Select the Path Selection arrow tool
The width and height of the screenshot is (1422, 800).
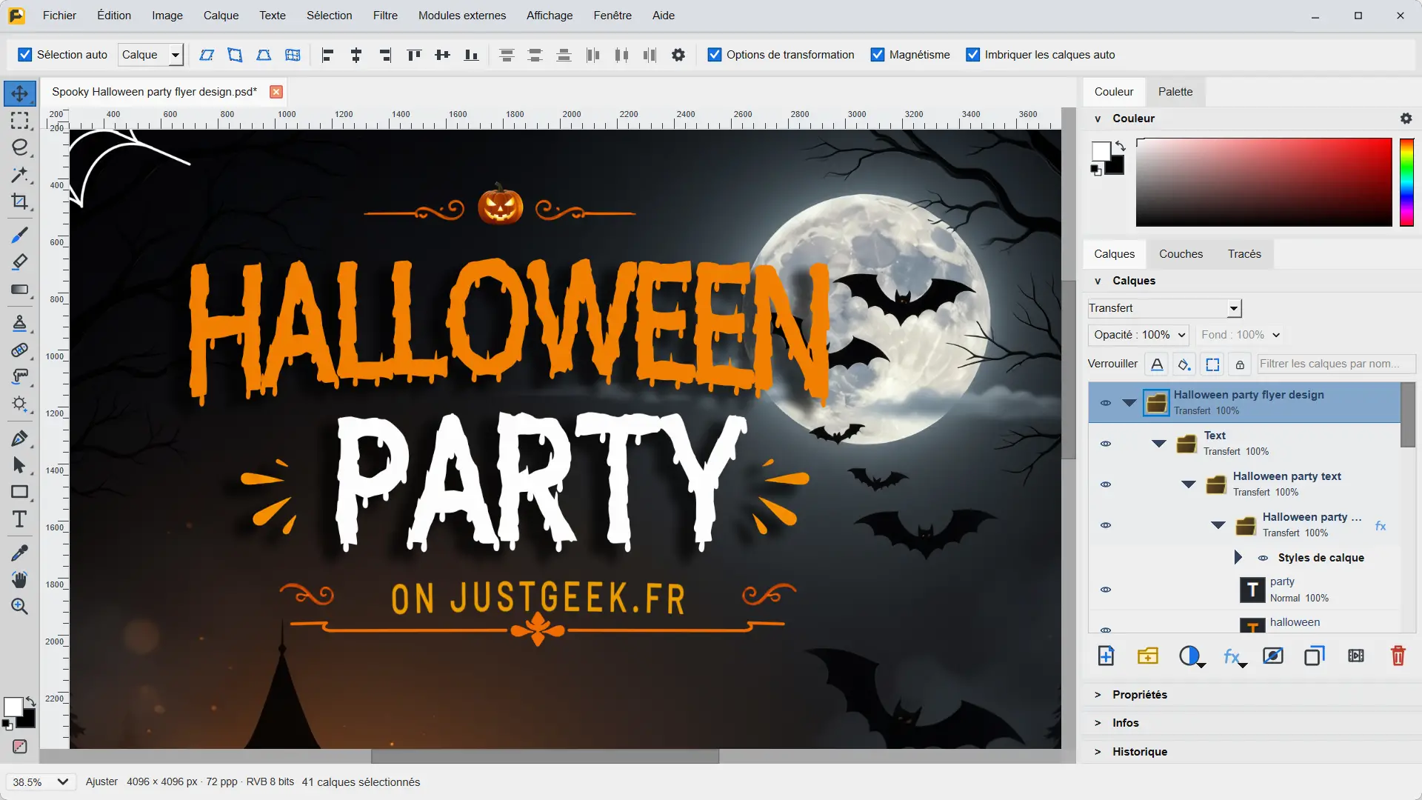20,465
